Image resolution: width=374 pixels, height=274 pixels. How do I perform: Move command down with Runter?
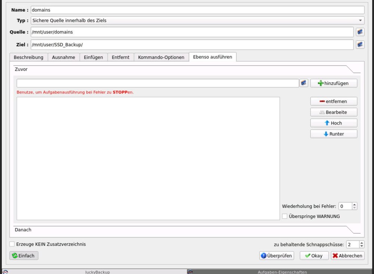click(334, 134)
